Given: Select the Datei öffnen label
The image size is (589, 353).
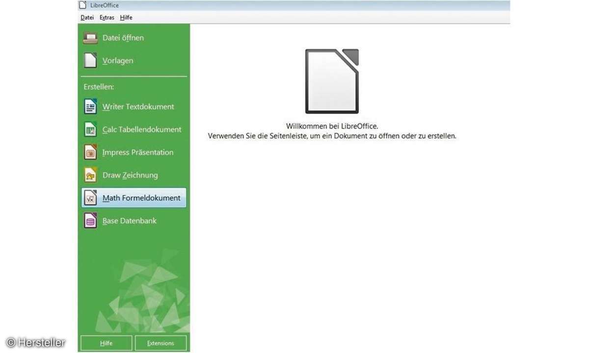Looking at the screenshot, I should click(x=123, y=38).
